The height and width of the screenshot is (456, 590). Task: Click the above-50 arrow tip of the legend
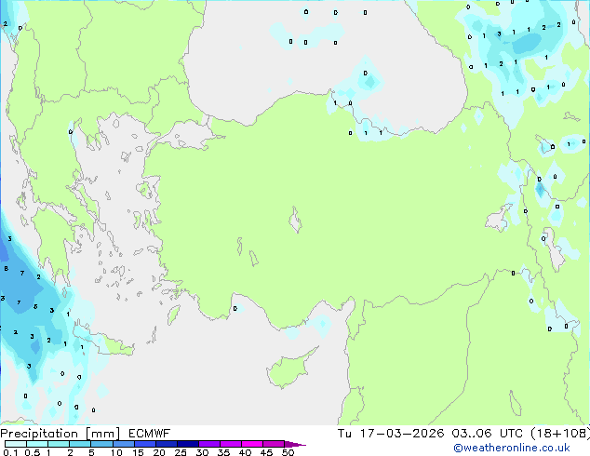coord(295,444)
